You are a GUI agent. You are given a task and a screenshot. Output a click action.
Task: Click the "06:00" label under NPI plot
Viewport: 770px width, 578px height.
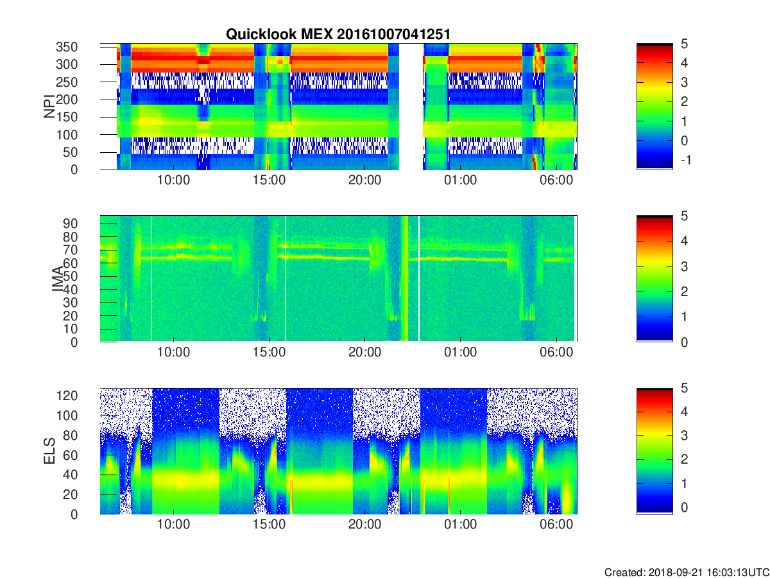coord(556,180)
